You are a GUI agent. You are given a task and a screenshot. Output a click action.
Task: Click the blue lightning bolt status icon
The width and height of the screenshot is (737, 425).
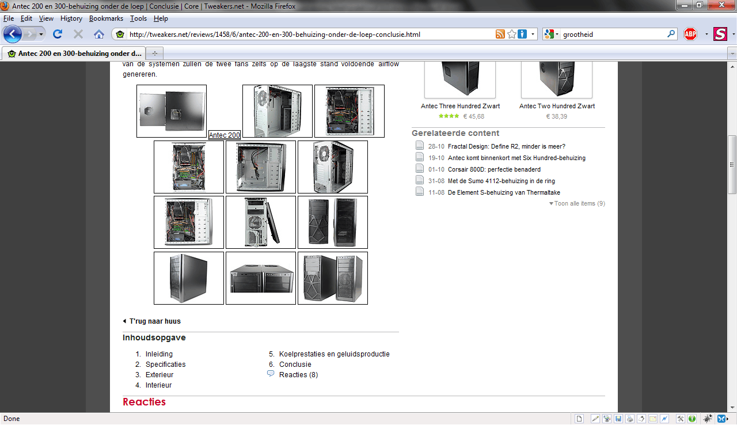click(664, 419)
